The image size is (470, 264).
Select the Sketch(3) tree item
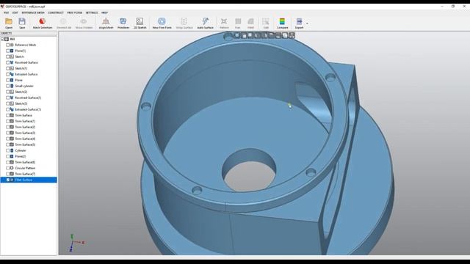[x=21, y=103]
